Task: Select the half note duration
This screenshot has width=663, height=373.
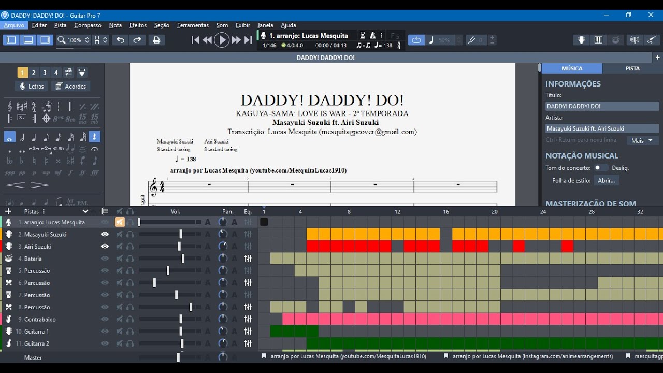Action: [22, 137]
